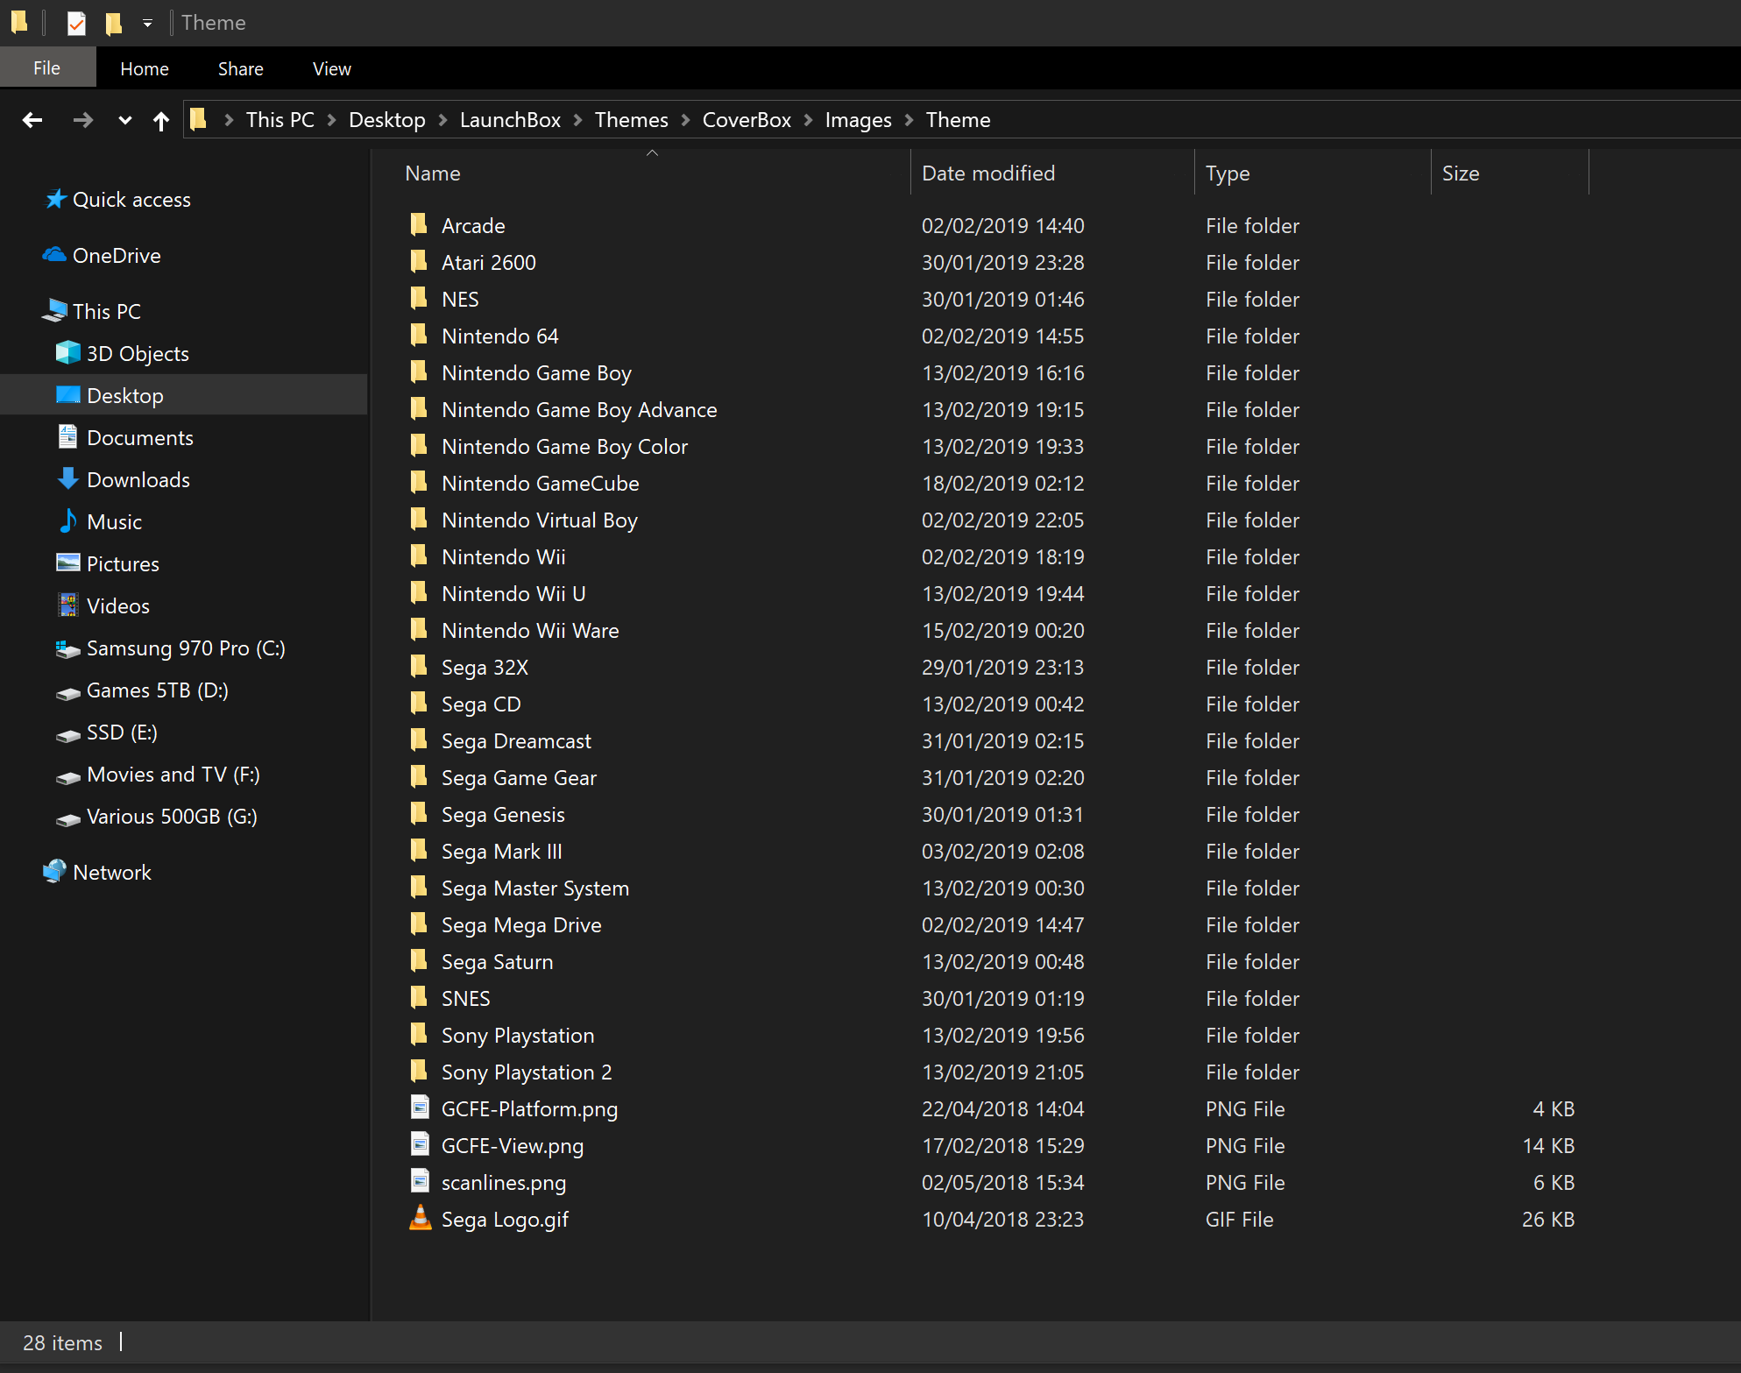This screenshot has width=1741, height=1373.
Task: Click the Atari 2600 folder icon
Action: [x=419, y=262]
